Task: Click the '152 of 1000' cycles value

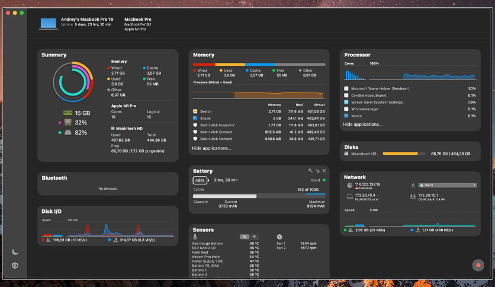Action: tap(308, 190)
